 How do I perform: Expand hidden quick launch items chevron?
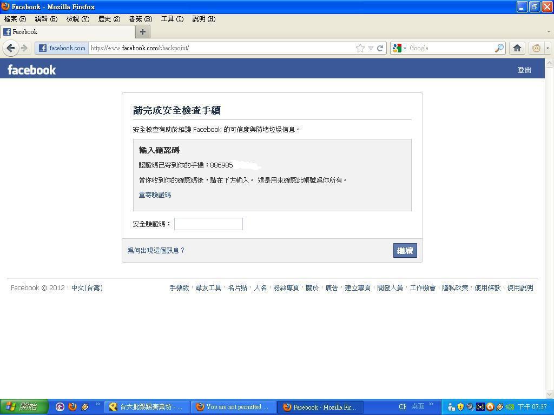point(98,404)
